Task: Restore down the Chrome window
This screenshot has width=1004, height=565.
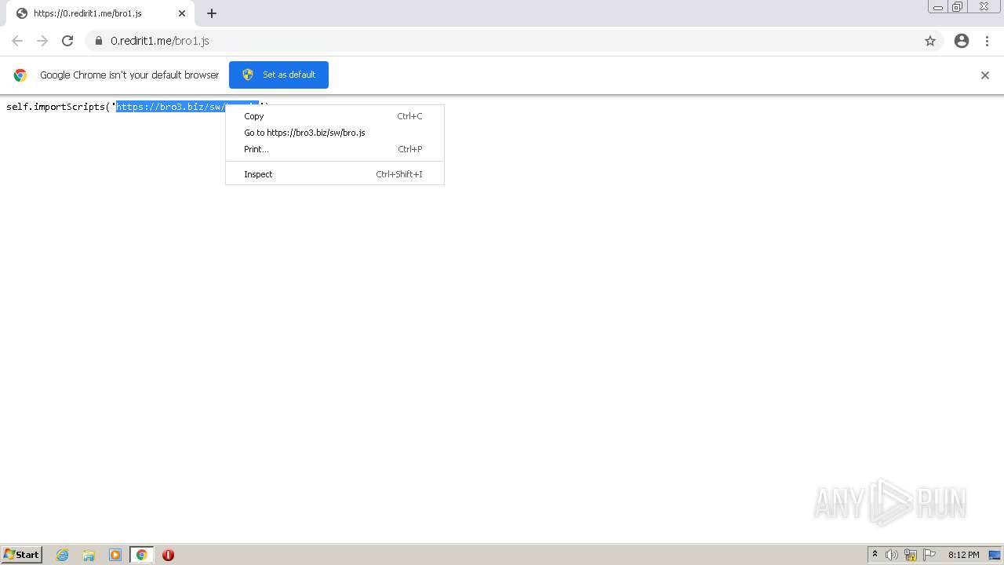Action: tap(958, 7)
